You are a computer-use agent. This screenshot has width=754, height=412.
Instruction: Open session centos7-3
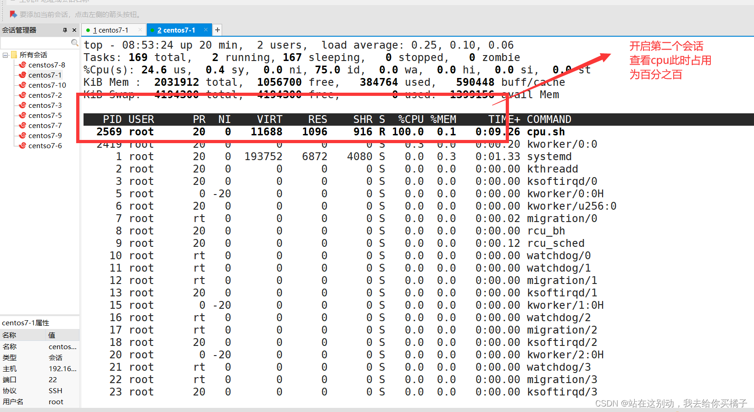tap(45, 105)
